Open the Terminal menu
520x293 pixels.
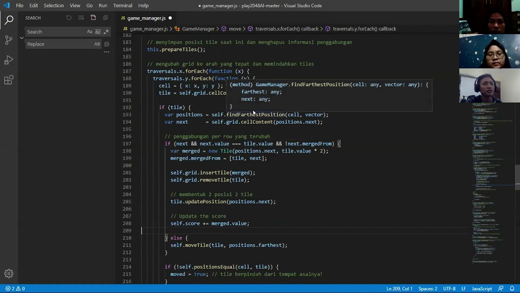pyautogui.click(x=123, y=6)
